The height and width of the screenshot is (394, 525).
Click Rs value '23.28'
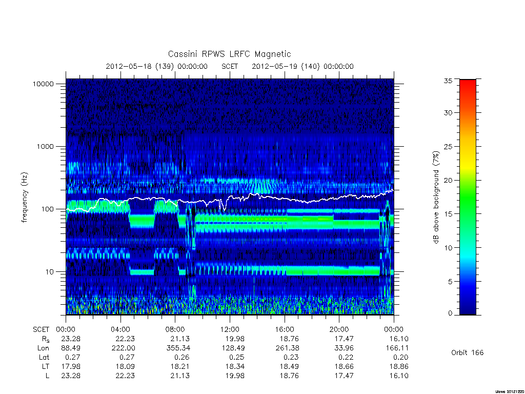click(x=71, y=339)
